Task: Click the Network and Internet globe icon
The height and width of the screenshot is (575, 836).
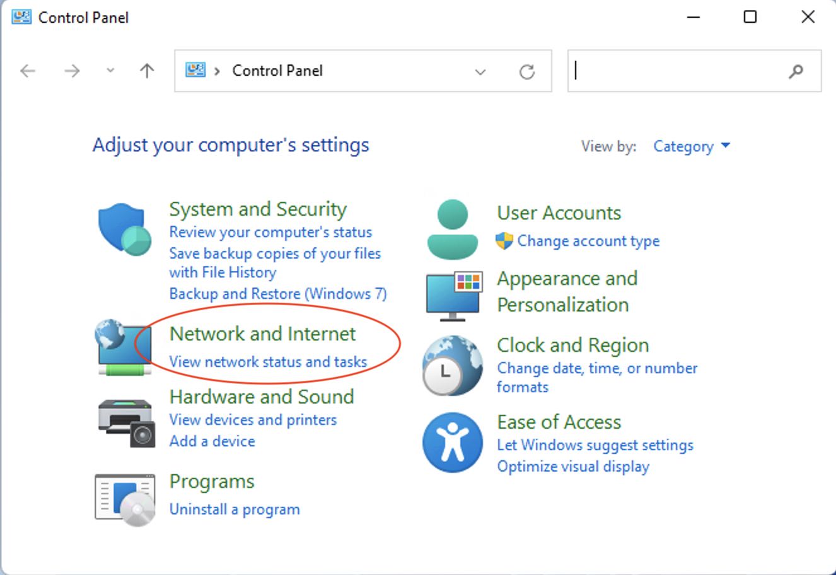Action: click(x=124, y=347)
